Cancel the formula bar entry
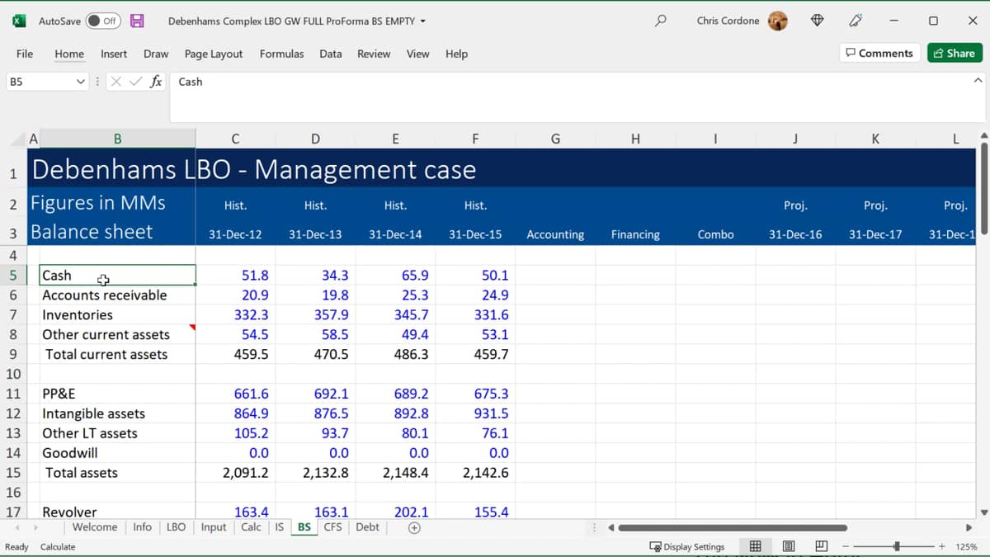Image resolution: width=990 pixels, height=557 pixels. (116, 82)
